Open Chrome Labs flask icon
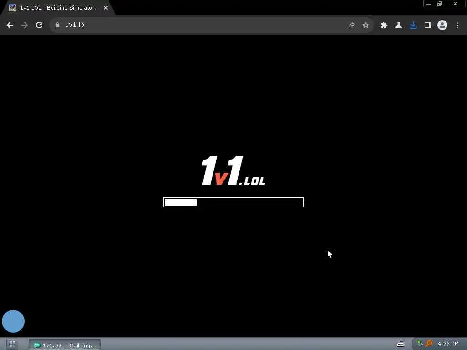Screen dimensions: 467x350 (x=398, y=26)
